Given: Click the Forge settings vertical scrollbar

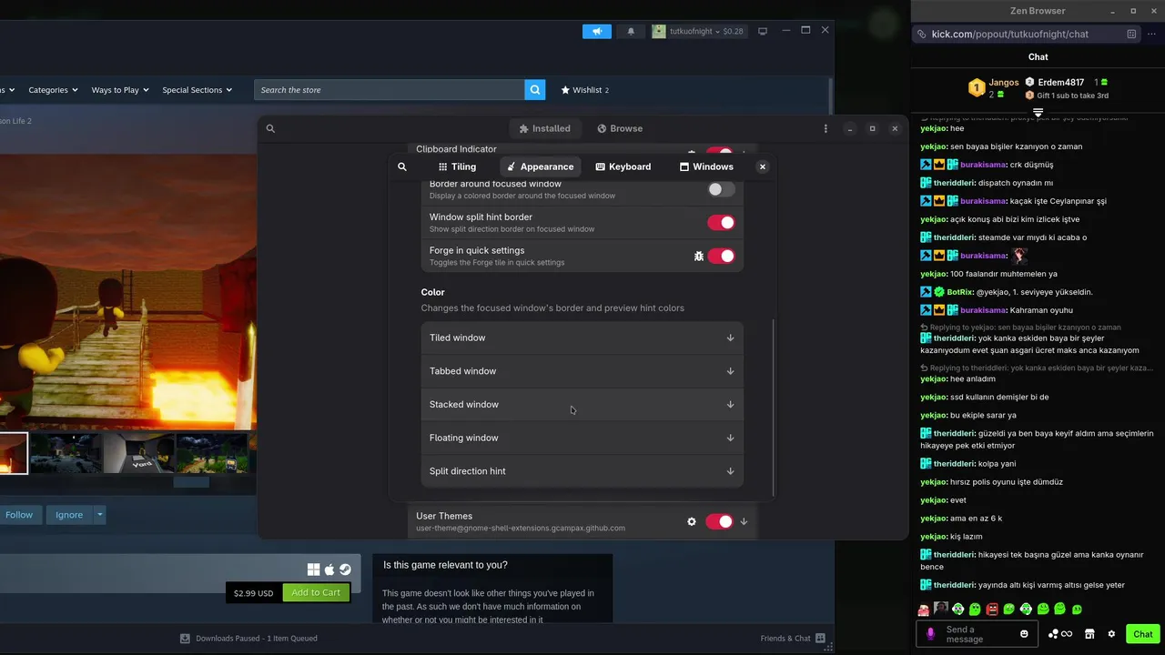Looking at the screenshot, I should pos(774,407).
